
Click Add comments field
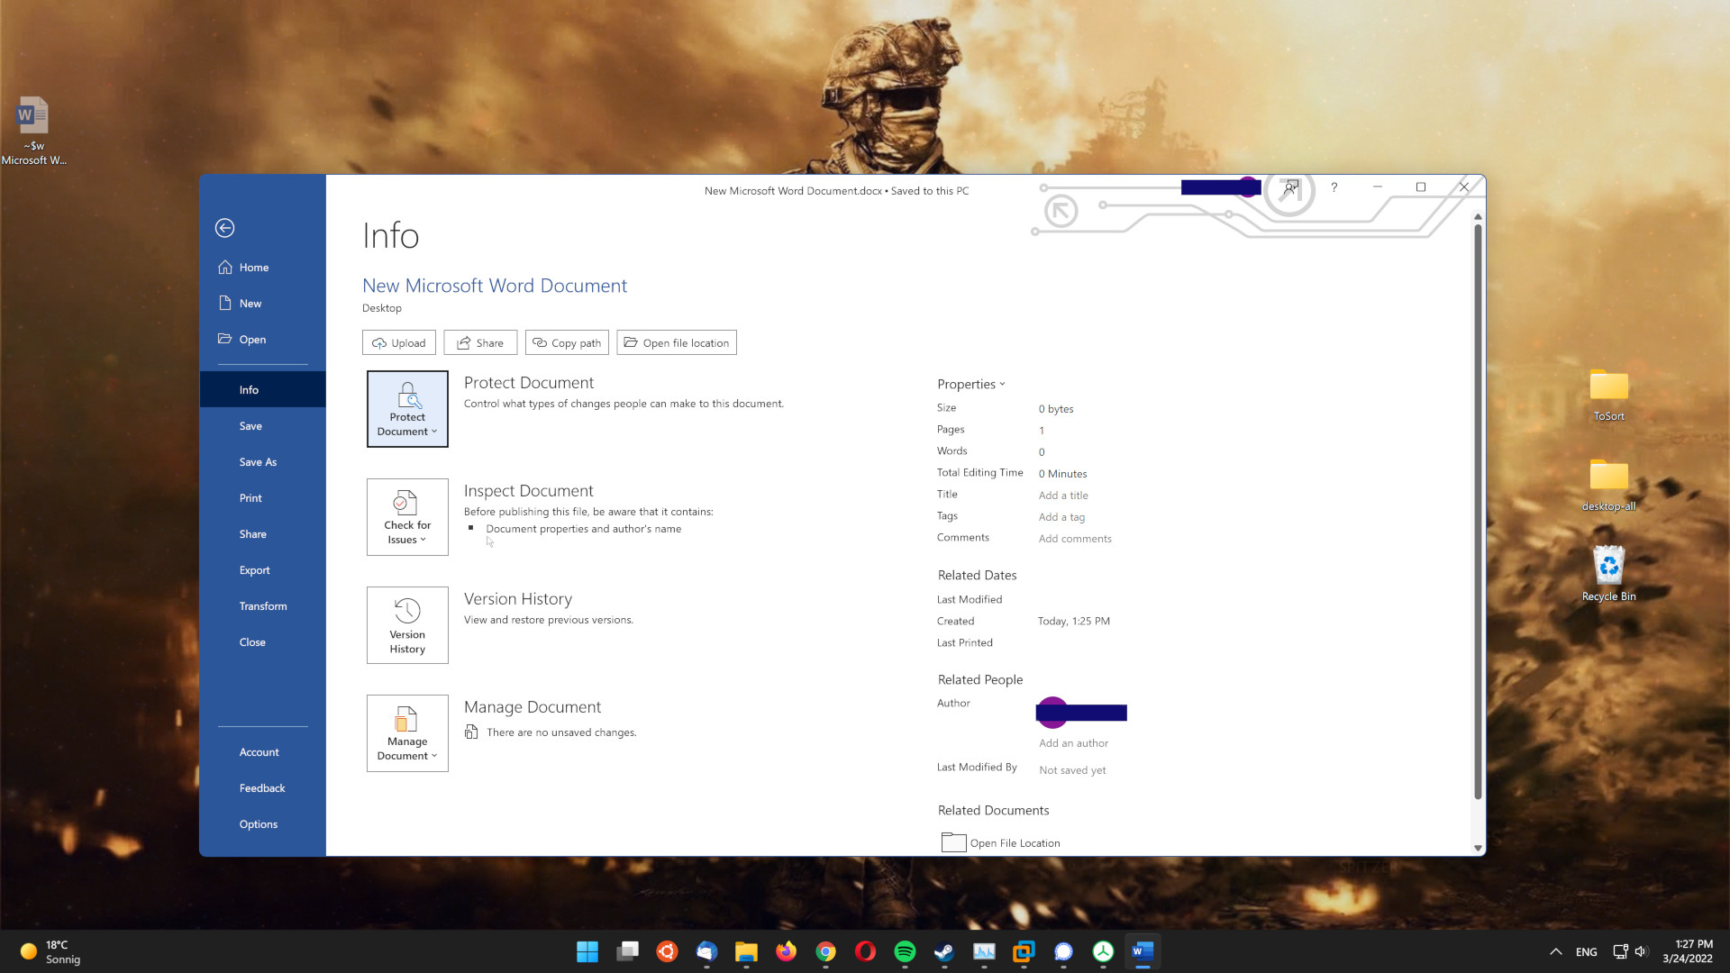click(1075, 539)
